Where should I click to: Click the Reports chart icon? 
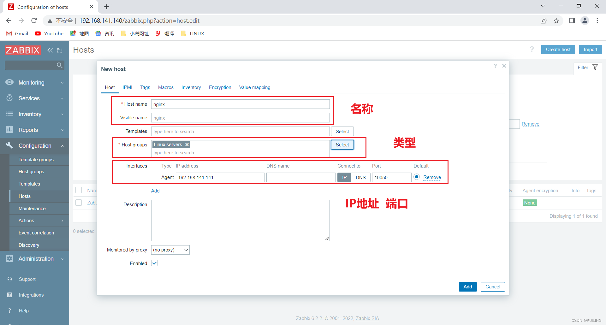(x=9, y=130)
